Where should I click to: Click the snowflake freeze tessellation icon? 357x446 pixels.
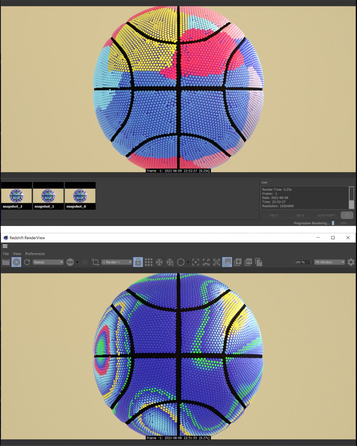coord(159,262)
